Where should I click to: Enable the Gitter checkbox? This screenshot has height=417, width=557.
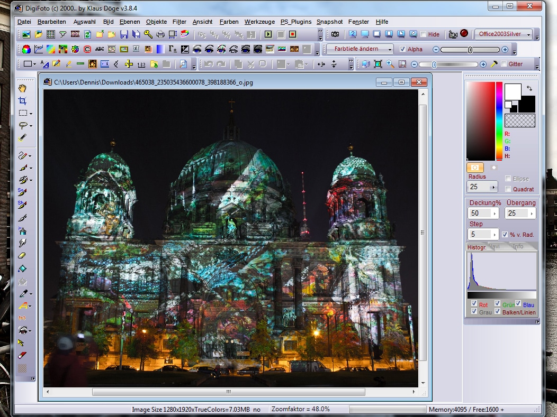pos(504,64)
